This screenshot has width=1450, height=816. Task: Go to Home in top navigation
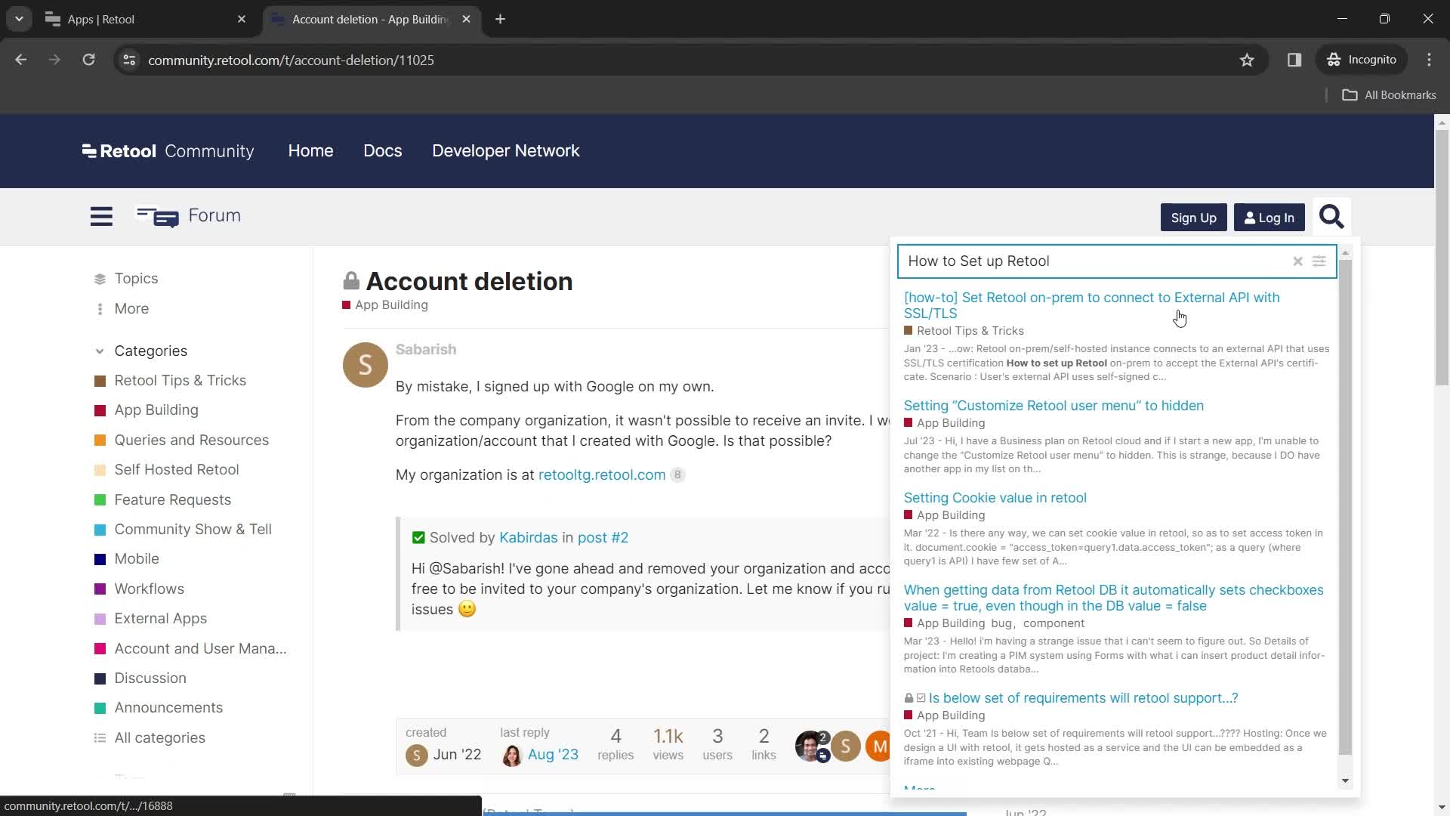[x=310, y=151]
